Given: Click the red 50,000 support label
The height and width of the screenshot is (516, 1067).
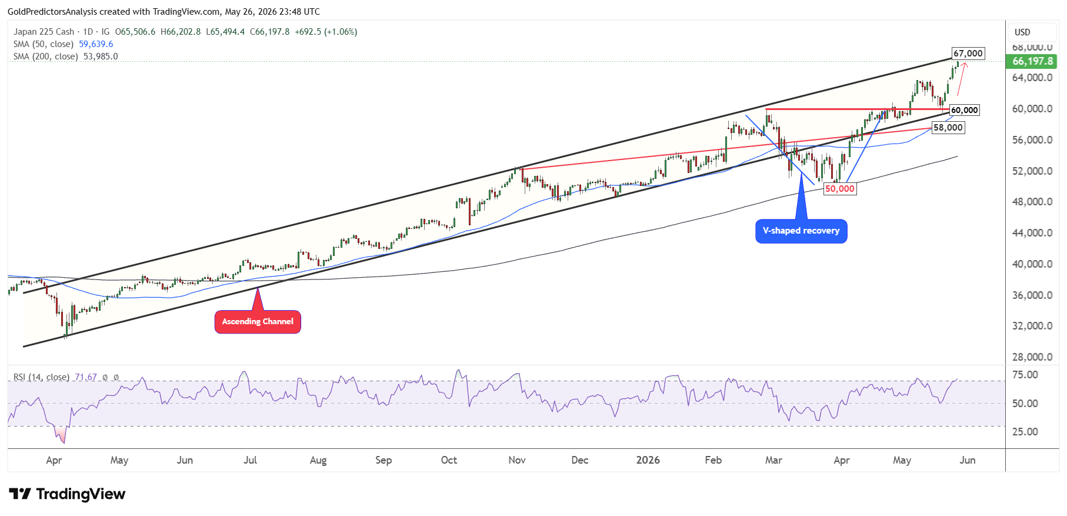Looking at the screenshot, I should [839, 189].
